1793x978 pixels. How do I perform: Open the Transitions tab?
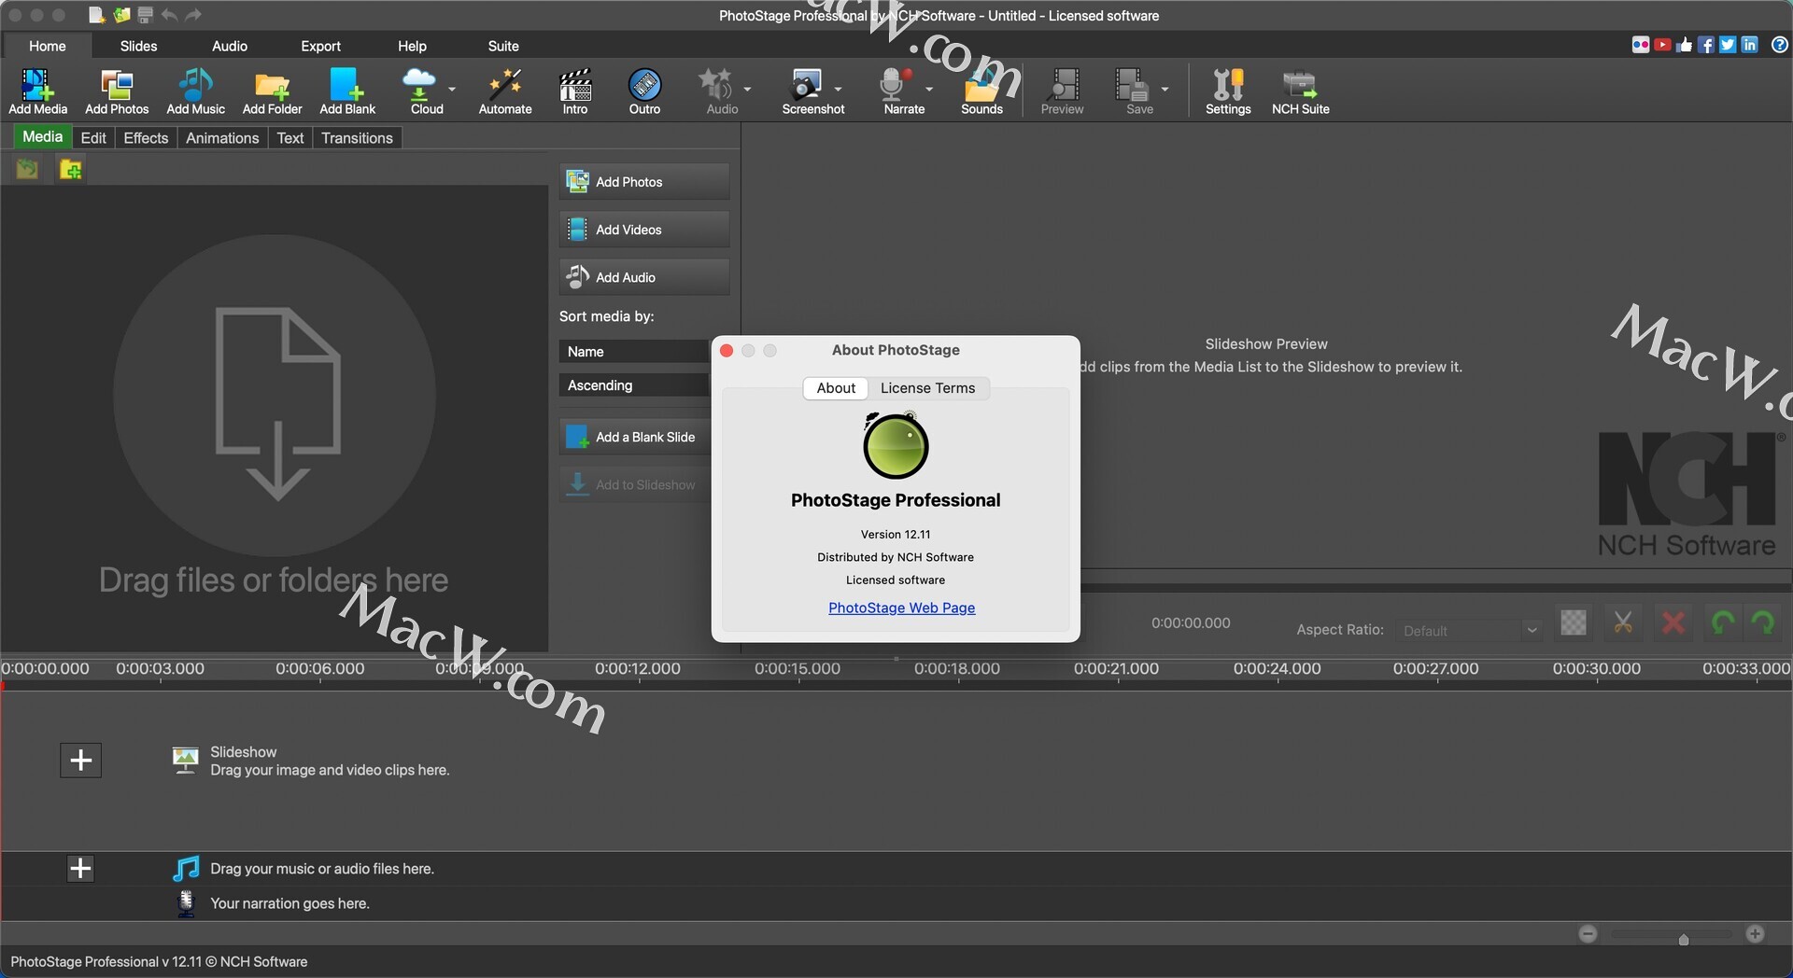(357, 138)
